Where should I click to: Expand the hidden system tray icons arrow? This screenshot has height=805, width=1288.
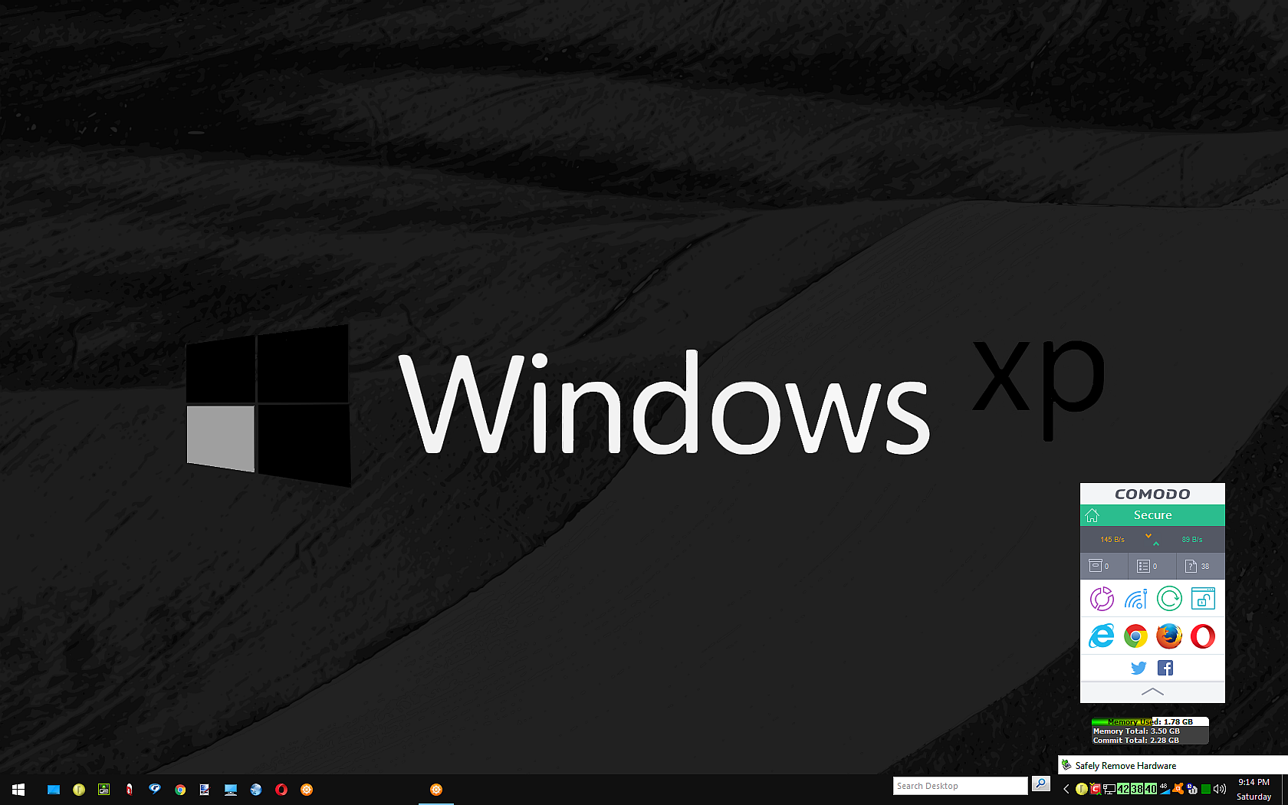point(1066,789)
